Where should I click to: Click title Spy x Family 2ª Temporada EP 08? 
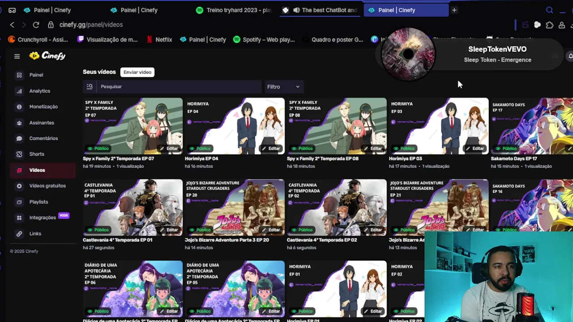pyautogui.click(x=322, y=158)
